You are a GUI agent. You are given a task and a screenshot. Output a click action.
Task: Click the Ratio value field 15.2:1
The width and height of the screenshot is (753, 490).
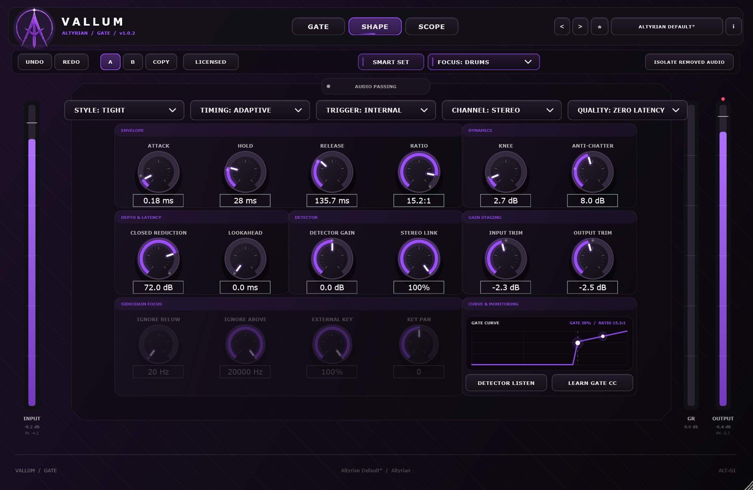[419, 200]
